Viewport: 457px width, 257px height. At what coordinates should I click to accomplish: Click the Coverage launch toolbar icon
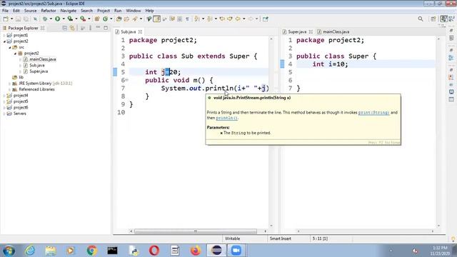(70, 19)
